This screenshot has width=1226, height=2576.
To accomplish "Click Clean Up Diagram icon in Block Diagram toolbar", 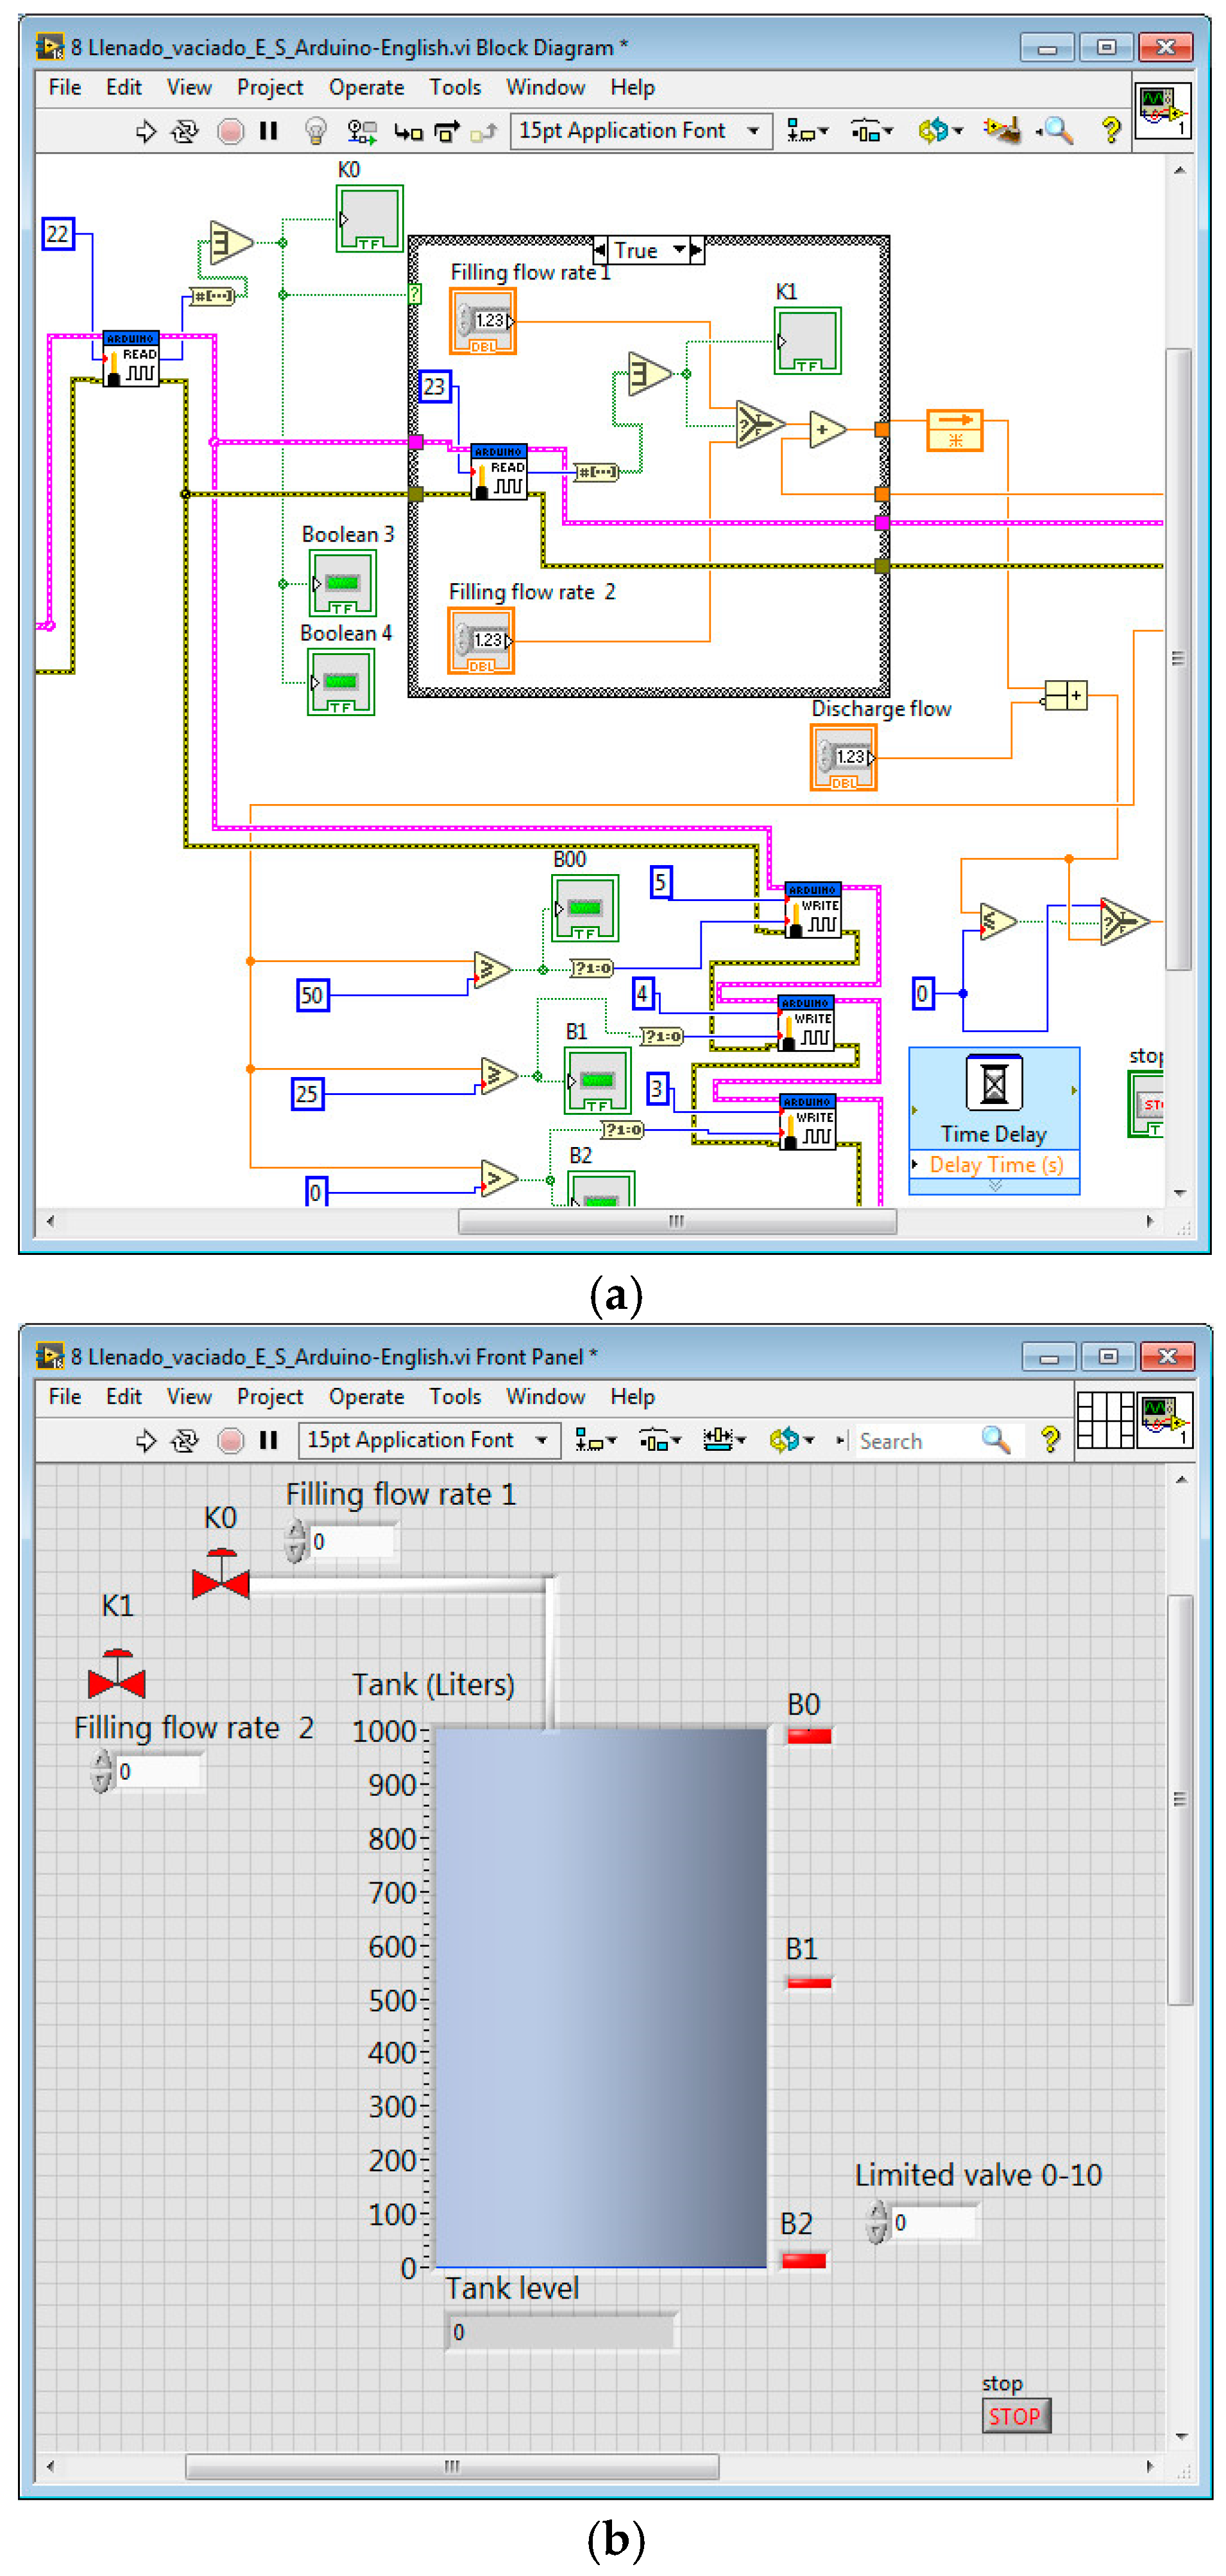I will pyautogui.click(x=1001, y=131).
